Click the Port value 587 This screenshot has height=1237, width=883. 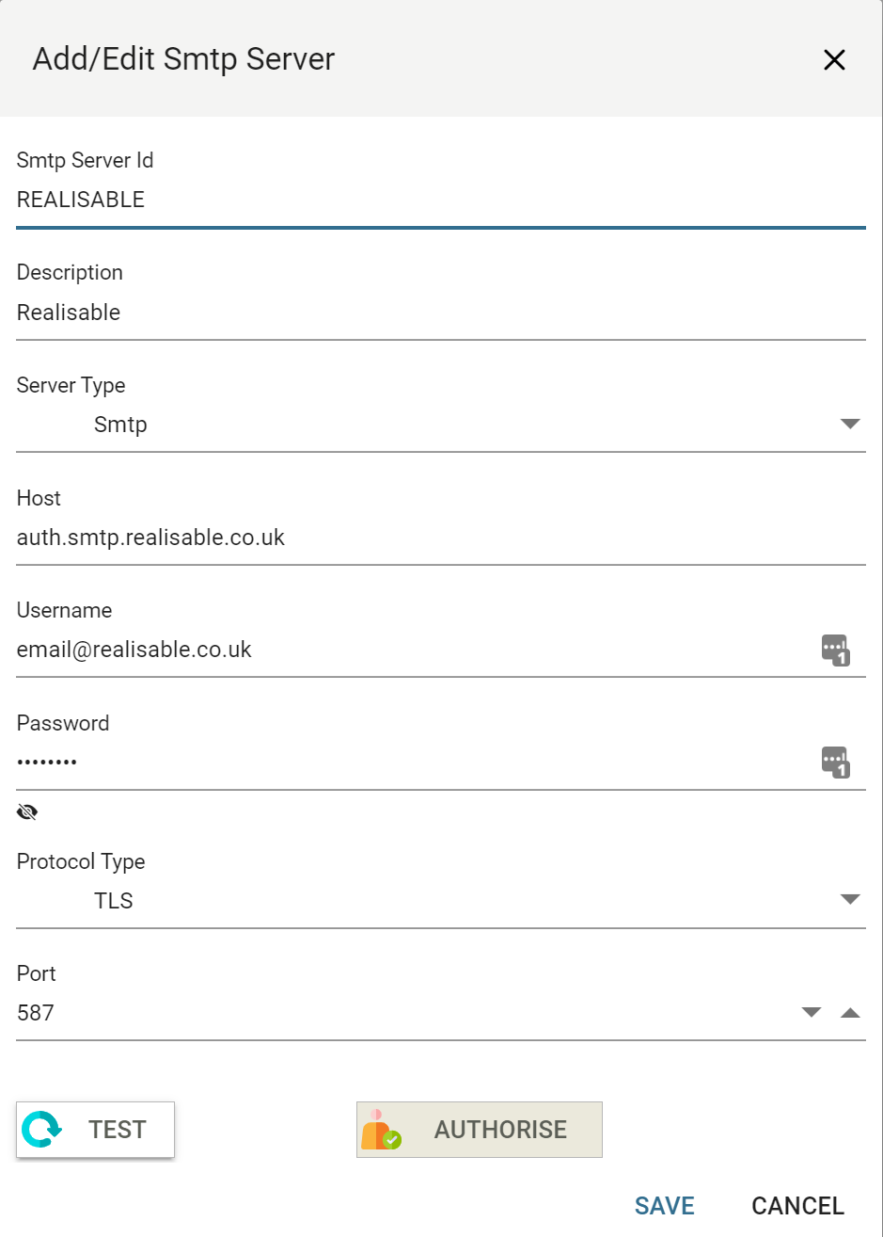pyautogui.click(x=37, y=1013)
